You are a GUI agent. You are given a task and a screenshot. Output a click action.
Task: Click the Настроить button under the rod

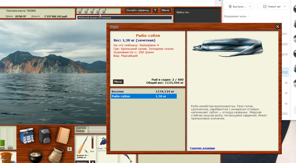point(82,162)
